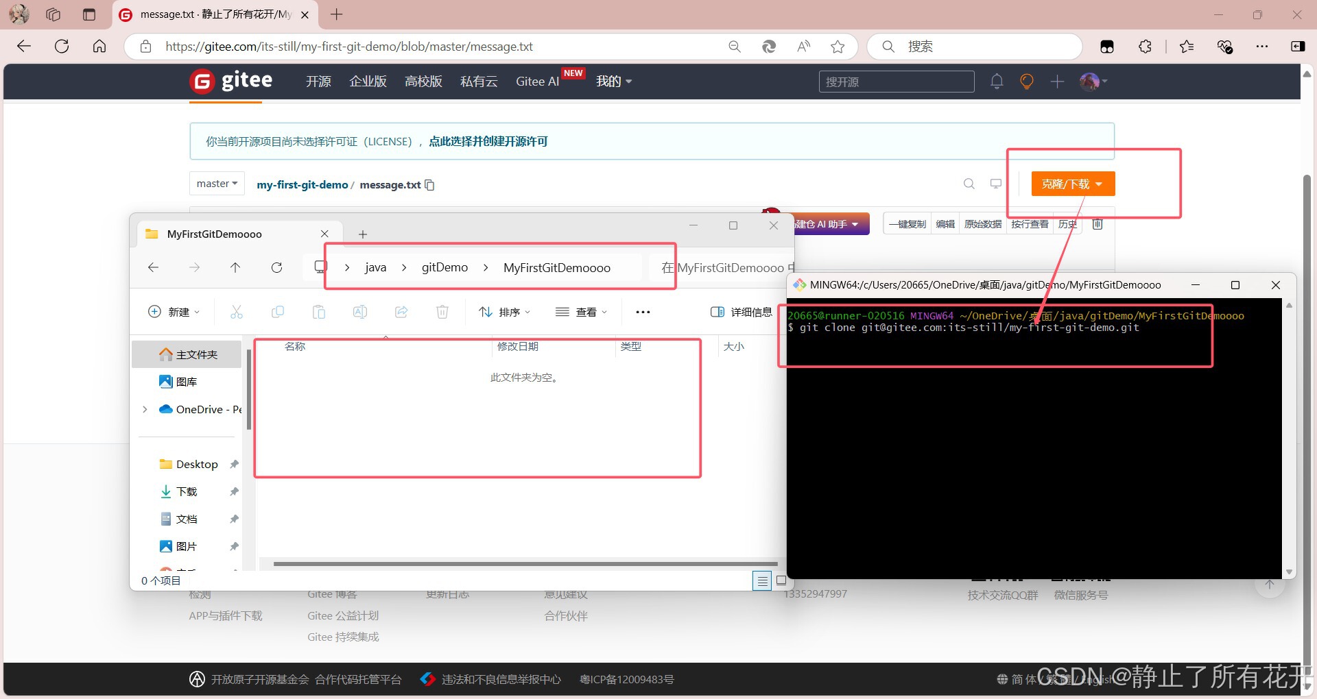
Task: Open the browser settings ellipsis menu
Action: [x=1262, y=47]
